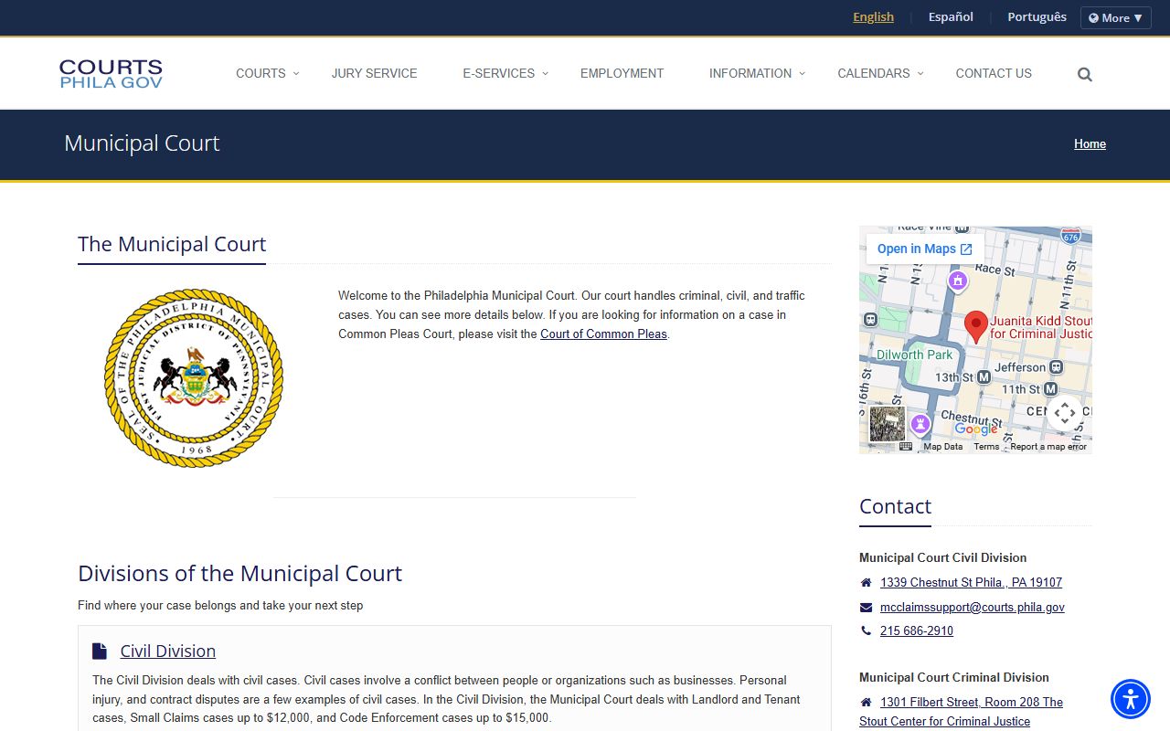1170x731 pixels.
Task: Click the 13th St metro station icon
Action: coord(984,376)
